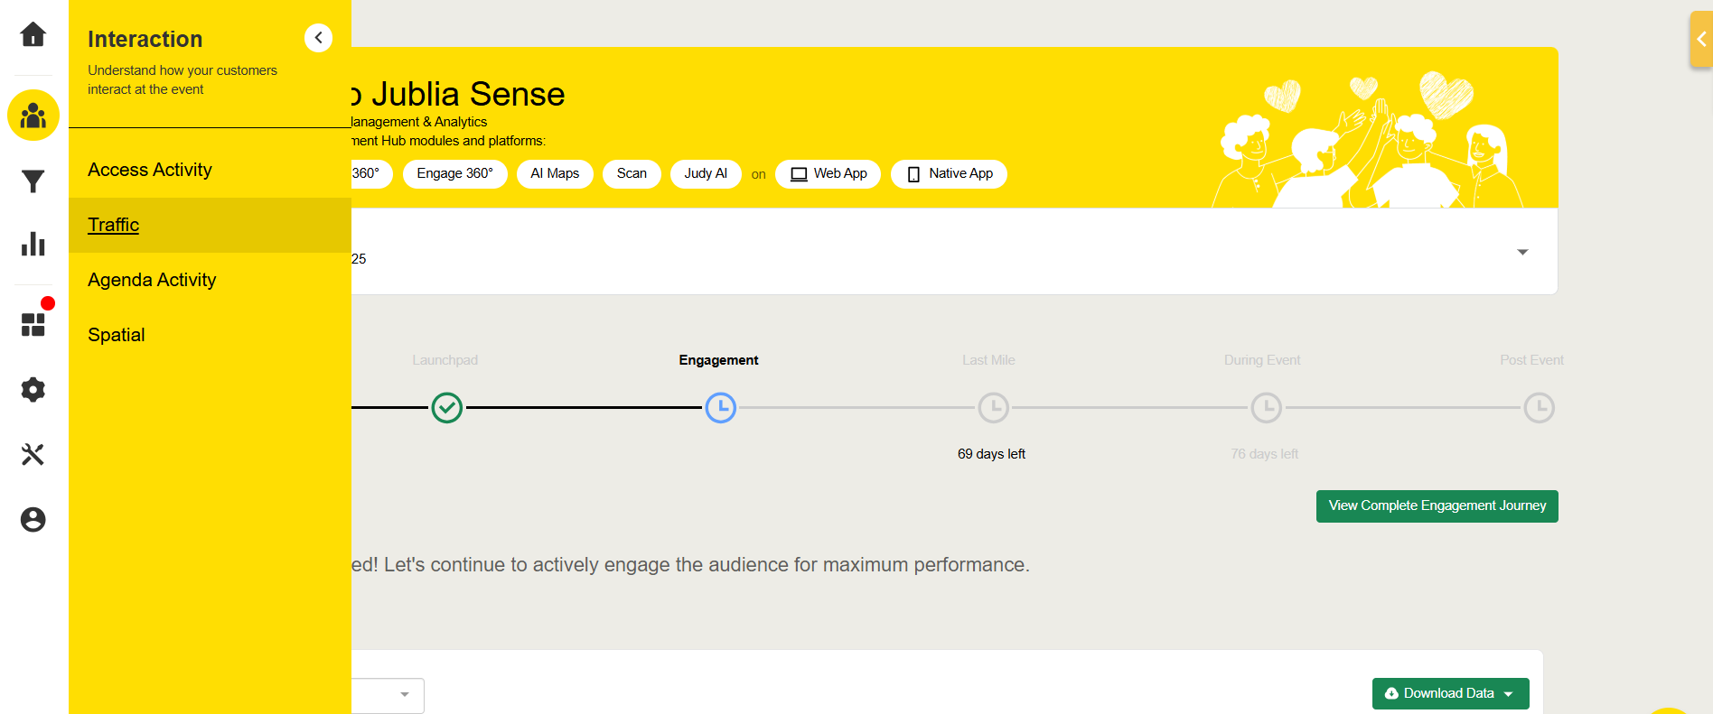Open the Download Data dropdown

tap(1450, 693)
